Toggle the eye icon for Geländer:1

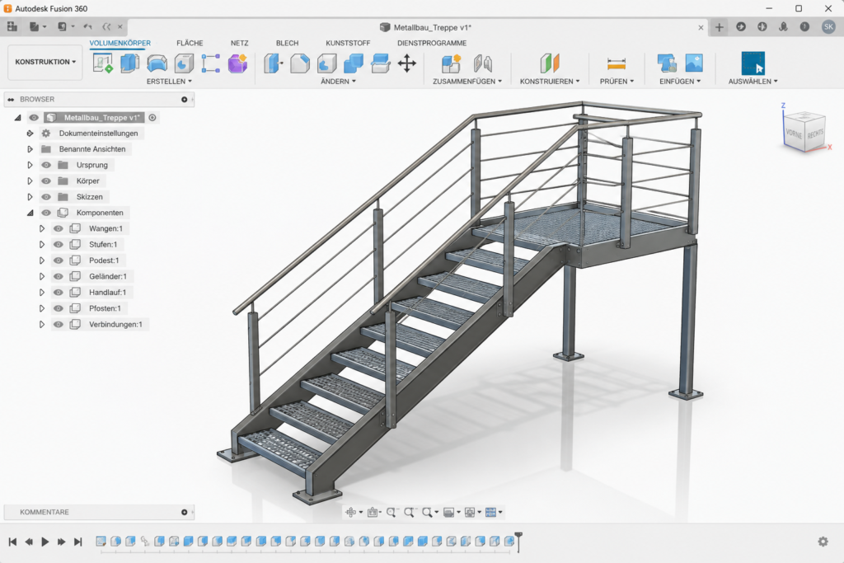pos(59,277)
